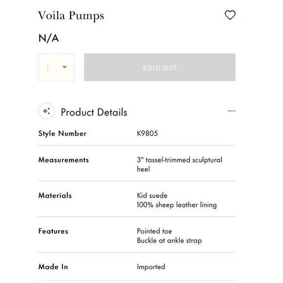Image resolution: width=283 pixels, height=283 pixels.
Task: Collapse Product Details with minus icon
Action: coord(232,111)
